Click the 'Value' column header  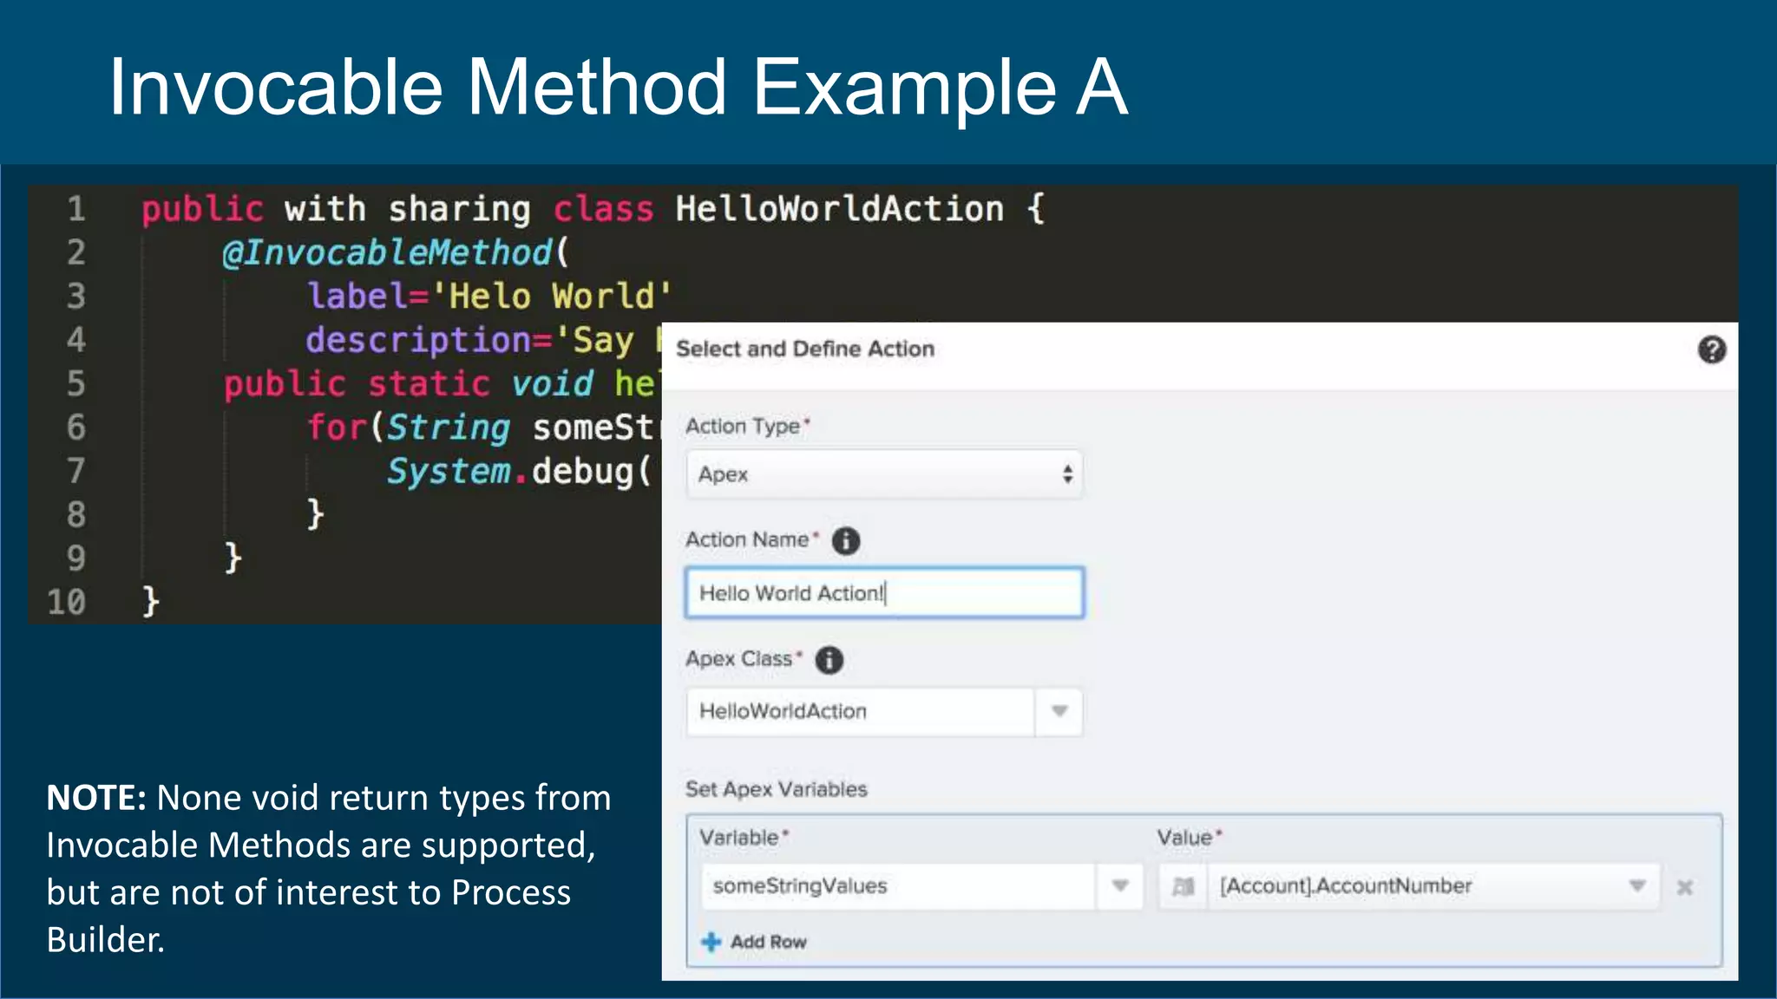(1184, 838)
